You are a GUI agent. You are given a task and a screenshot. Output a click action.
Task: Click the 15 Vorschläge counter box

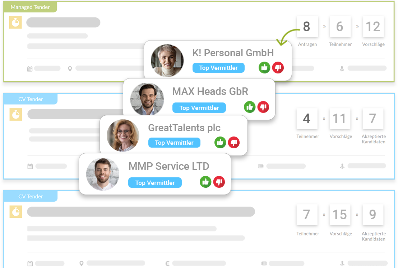point(339,215)
